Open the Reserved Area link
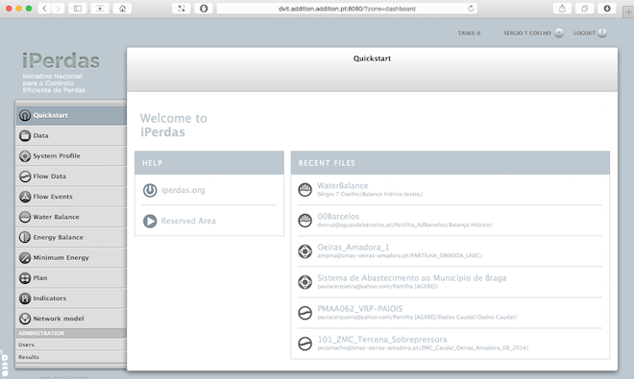 click(188, 221)
